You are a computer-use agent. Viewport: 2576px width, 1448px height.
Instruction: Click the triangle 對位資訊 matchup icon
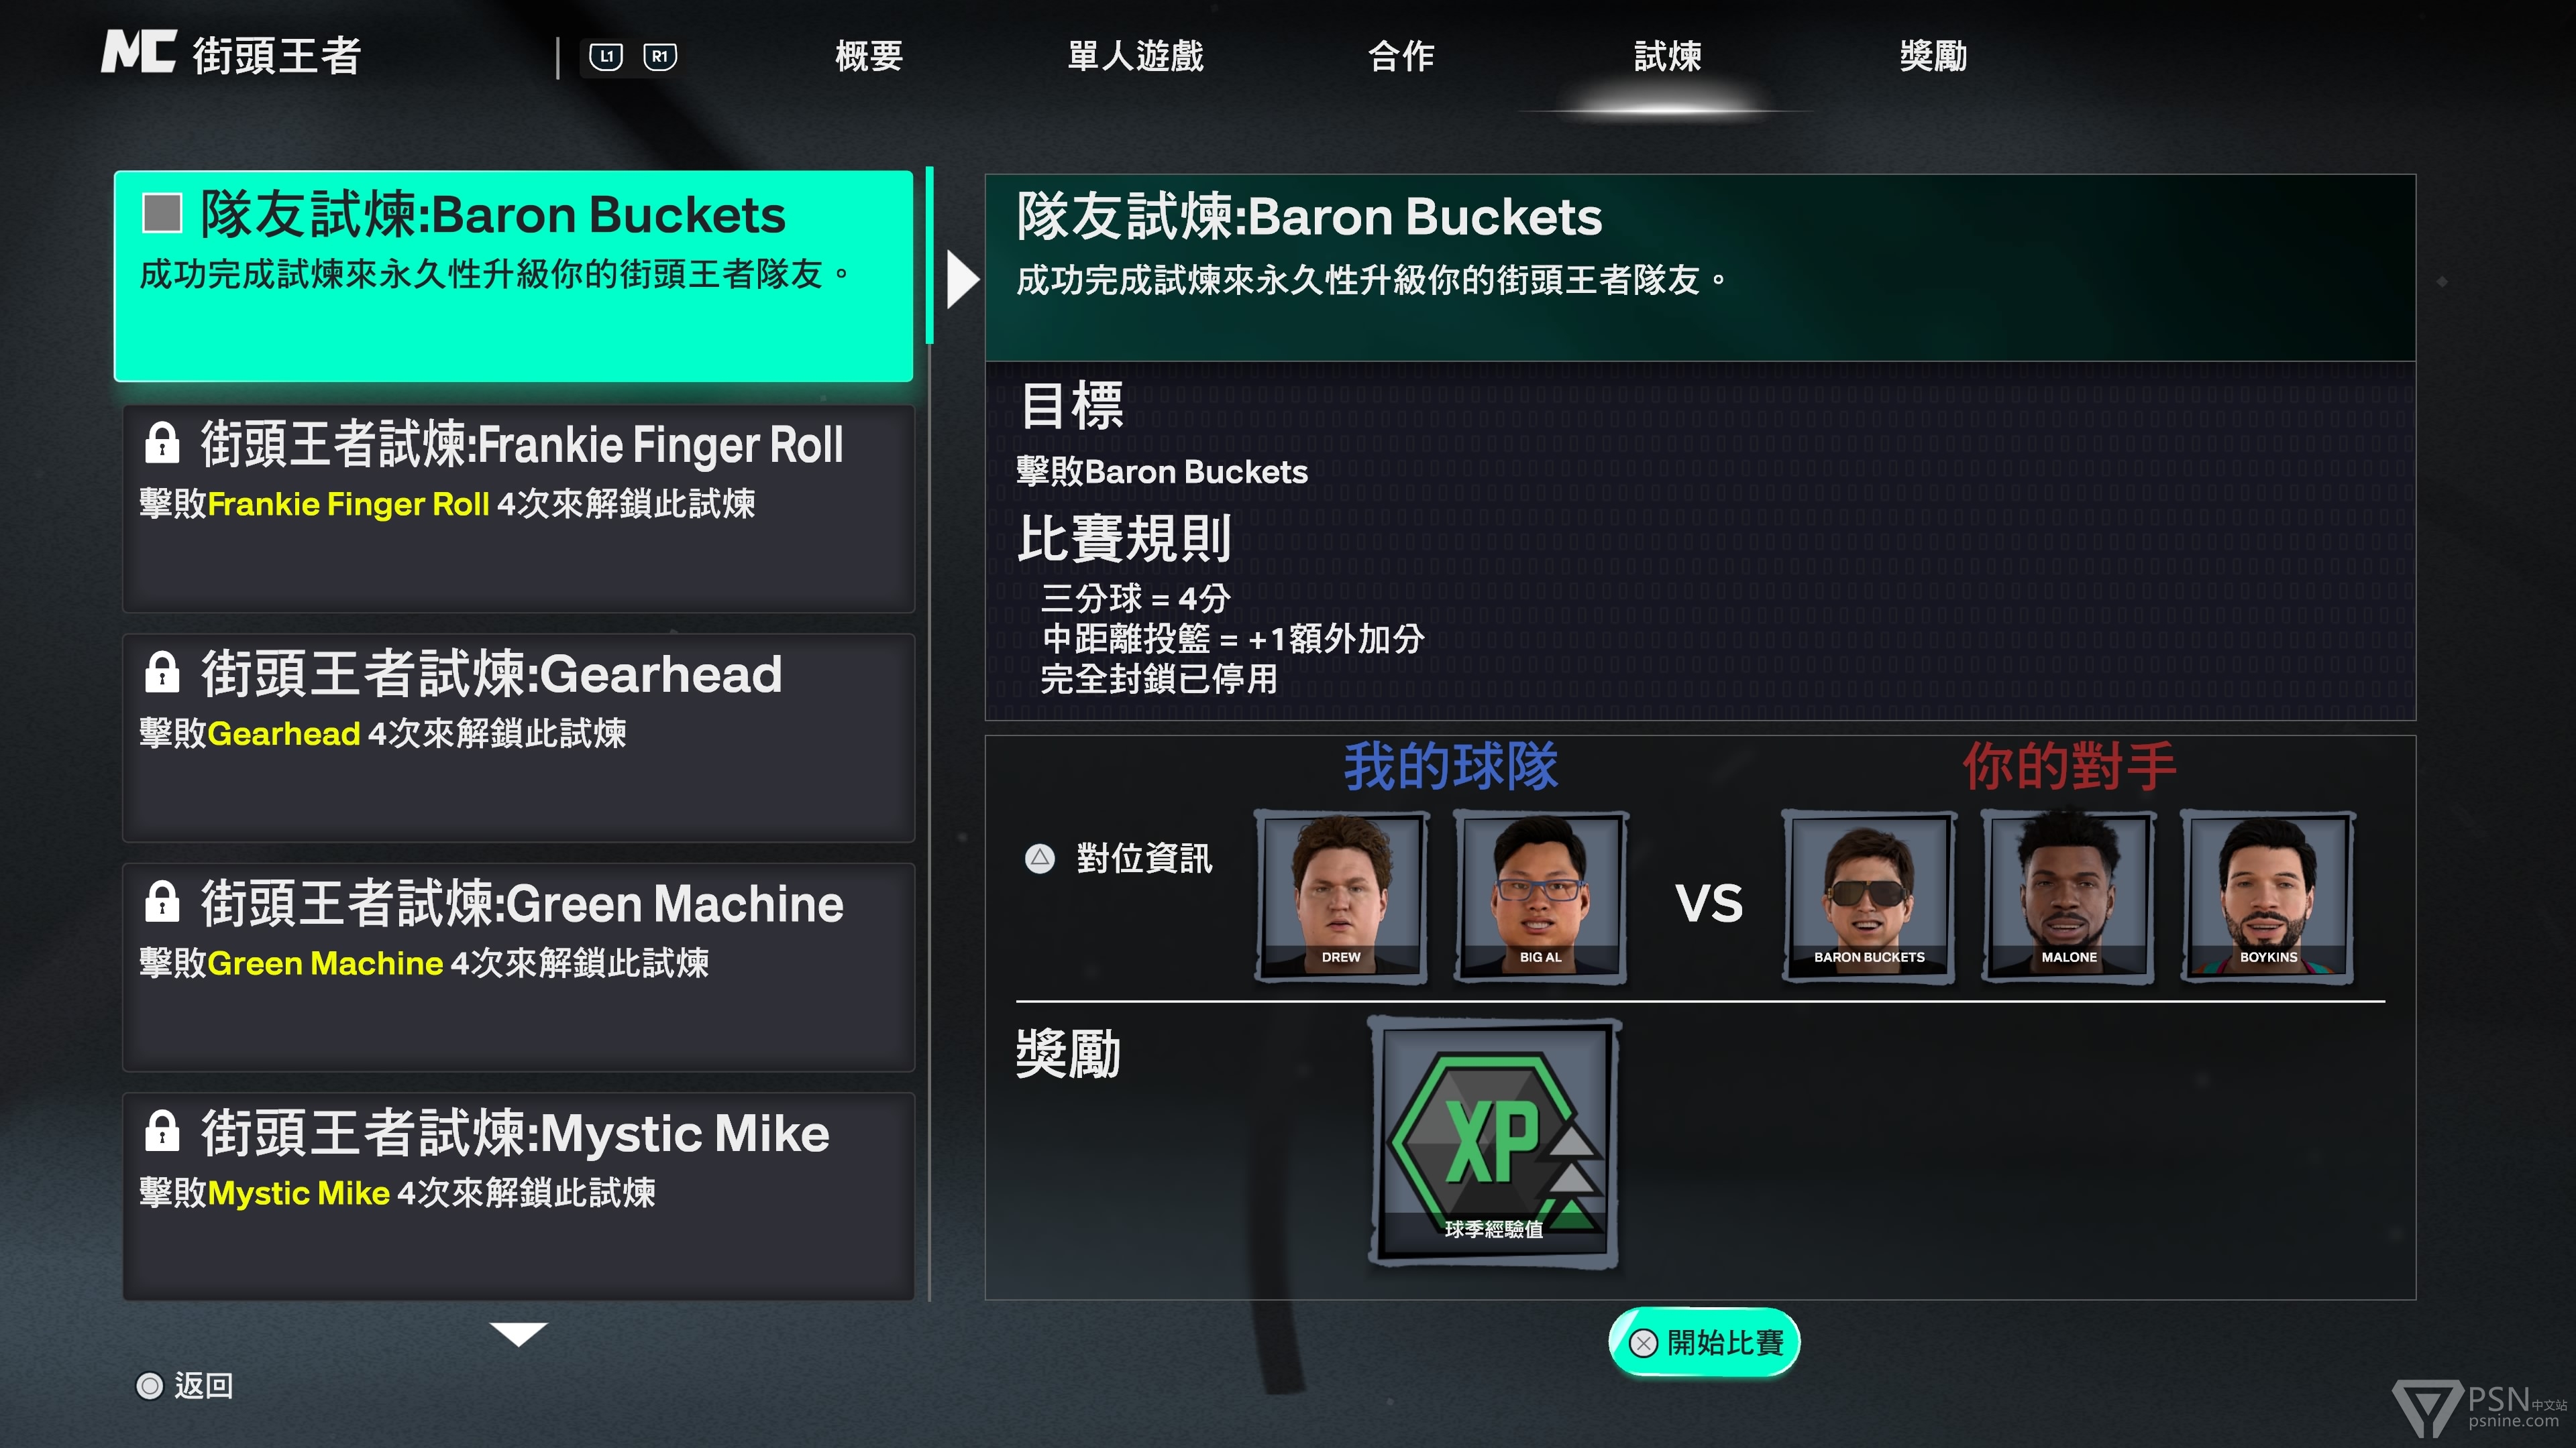tap(1040, 857)
